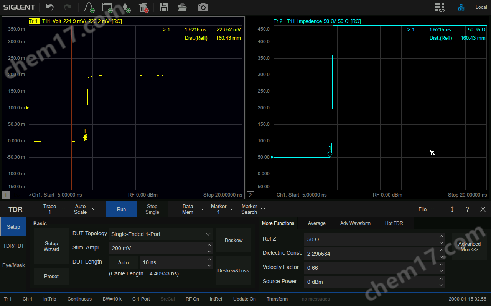The width and height of the screenshot is (491, 306).
Task: Click the floppy disk save icon
Action: point(164,7)
